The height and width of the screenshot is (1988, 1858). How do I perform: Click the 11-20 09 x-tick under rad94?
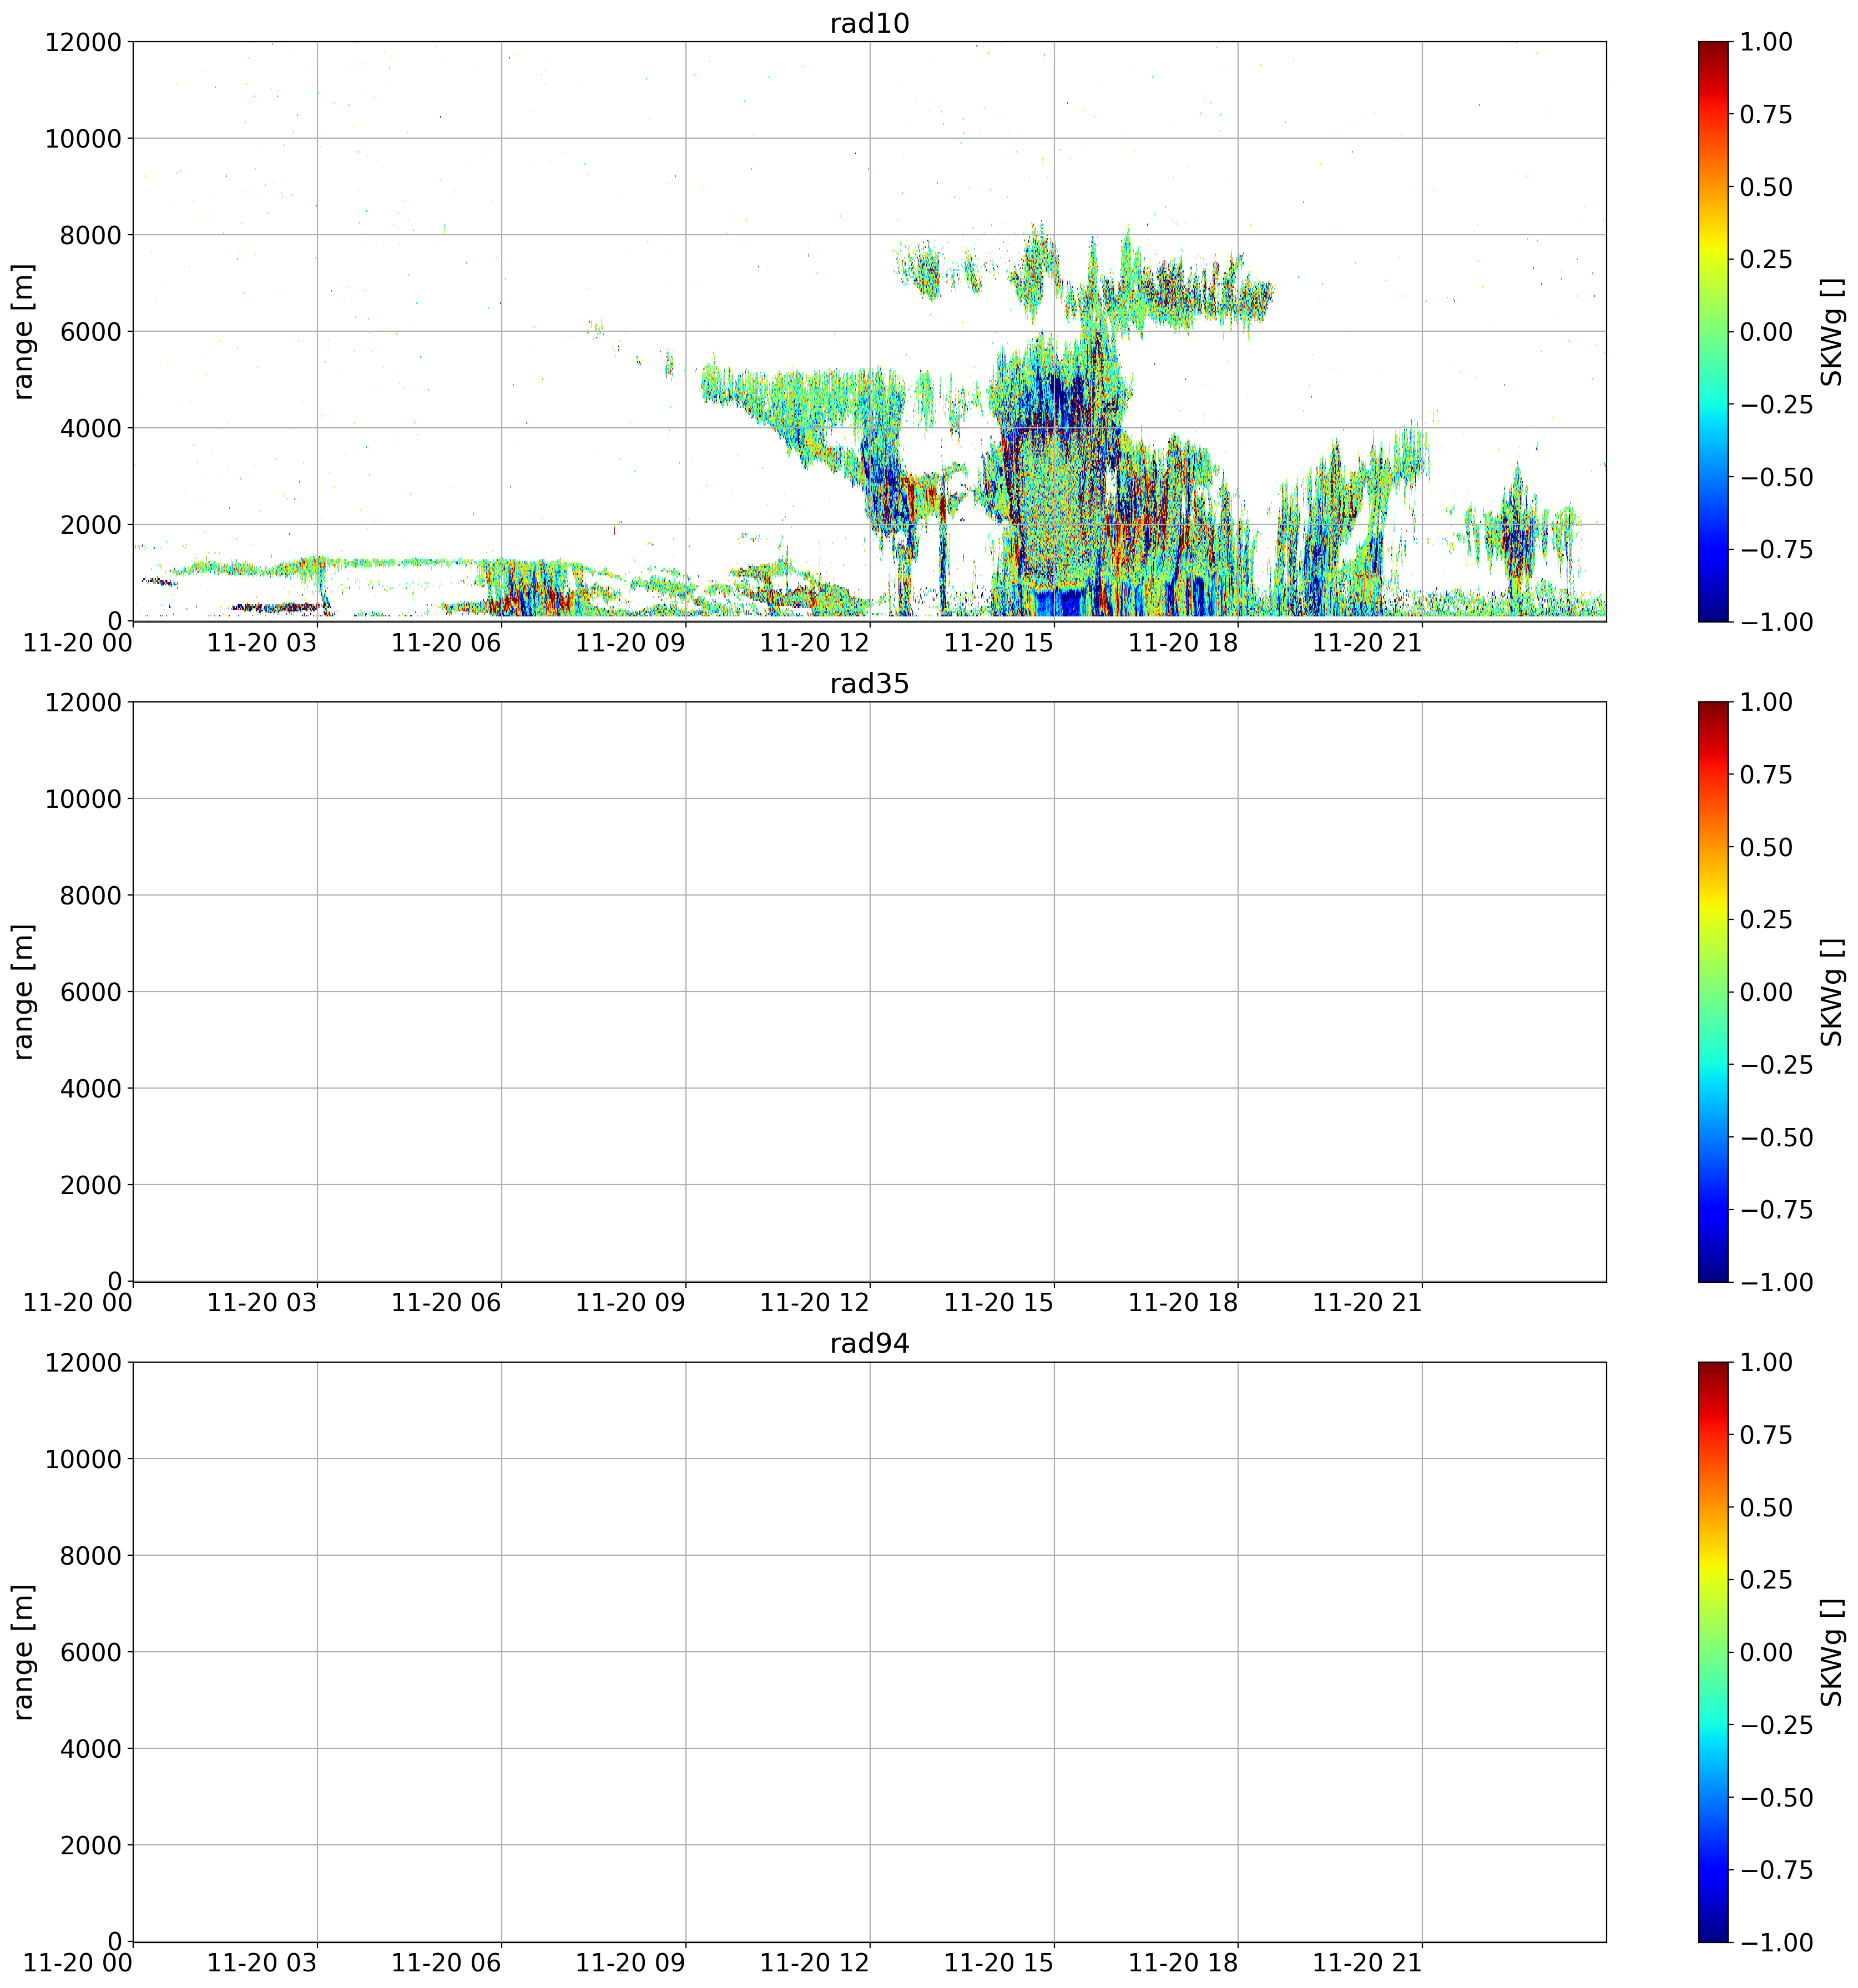point(630,1964)
